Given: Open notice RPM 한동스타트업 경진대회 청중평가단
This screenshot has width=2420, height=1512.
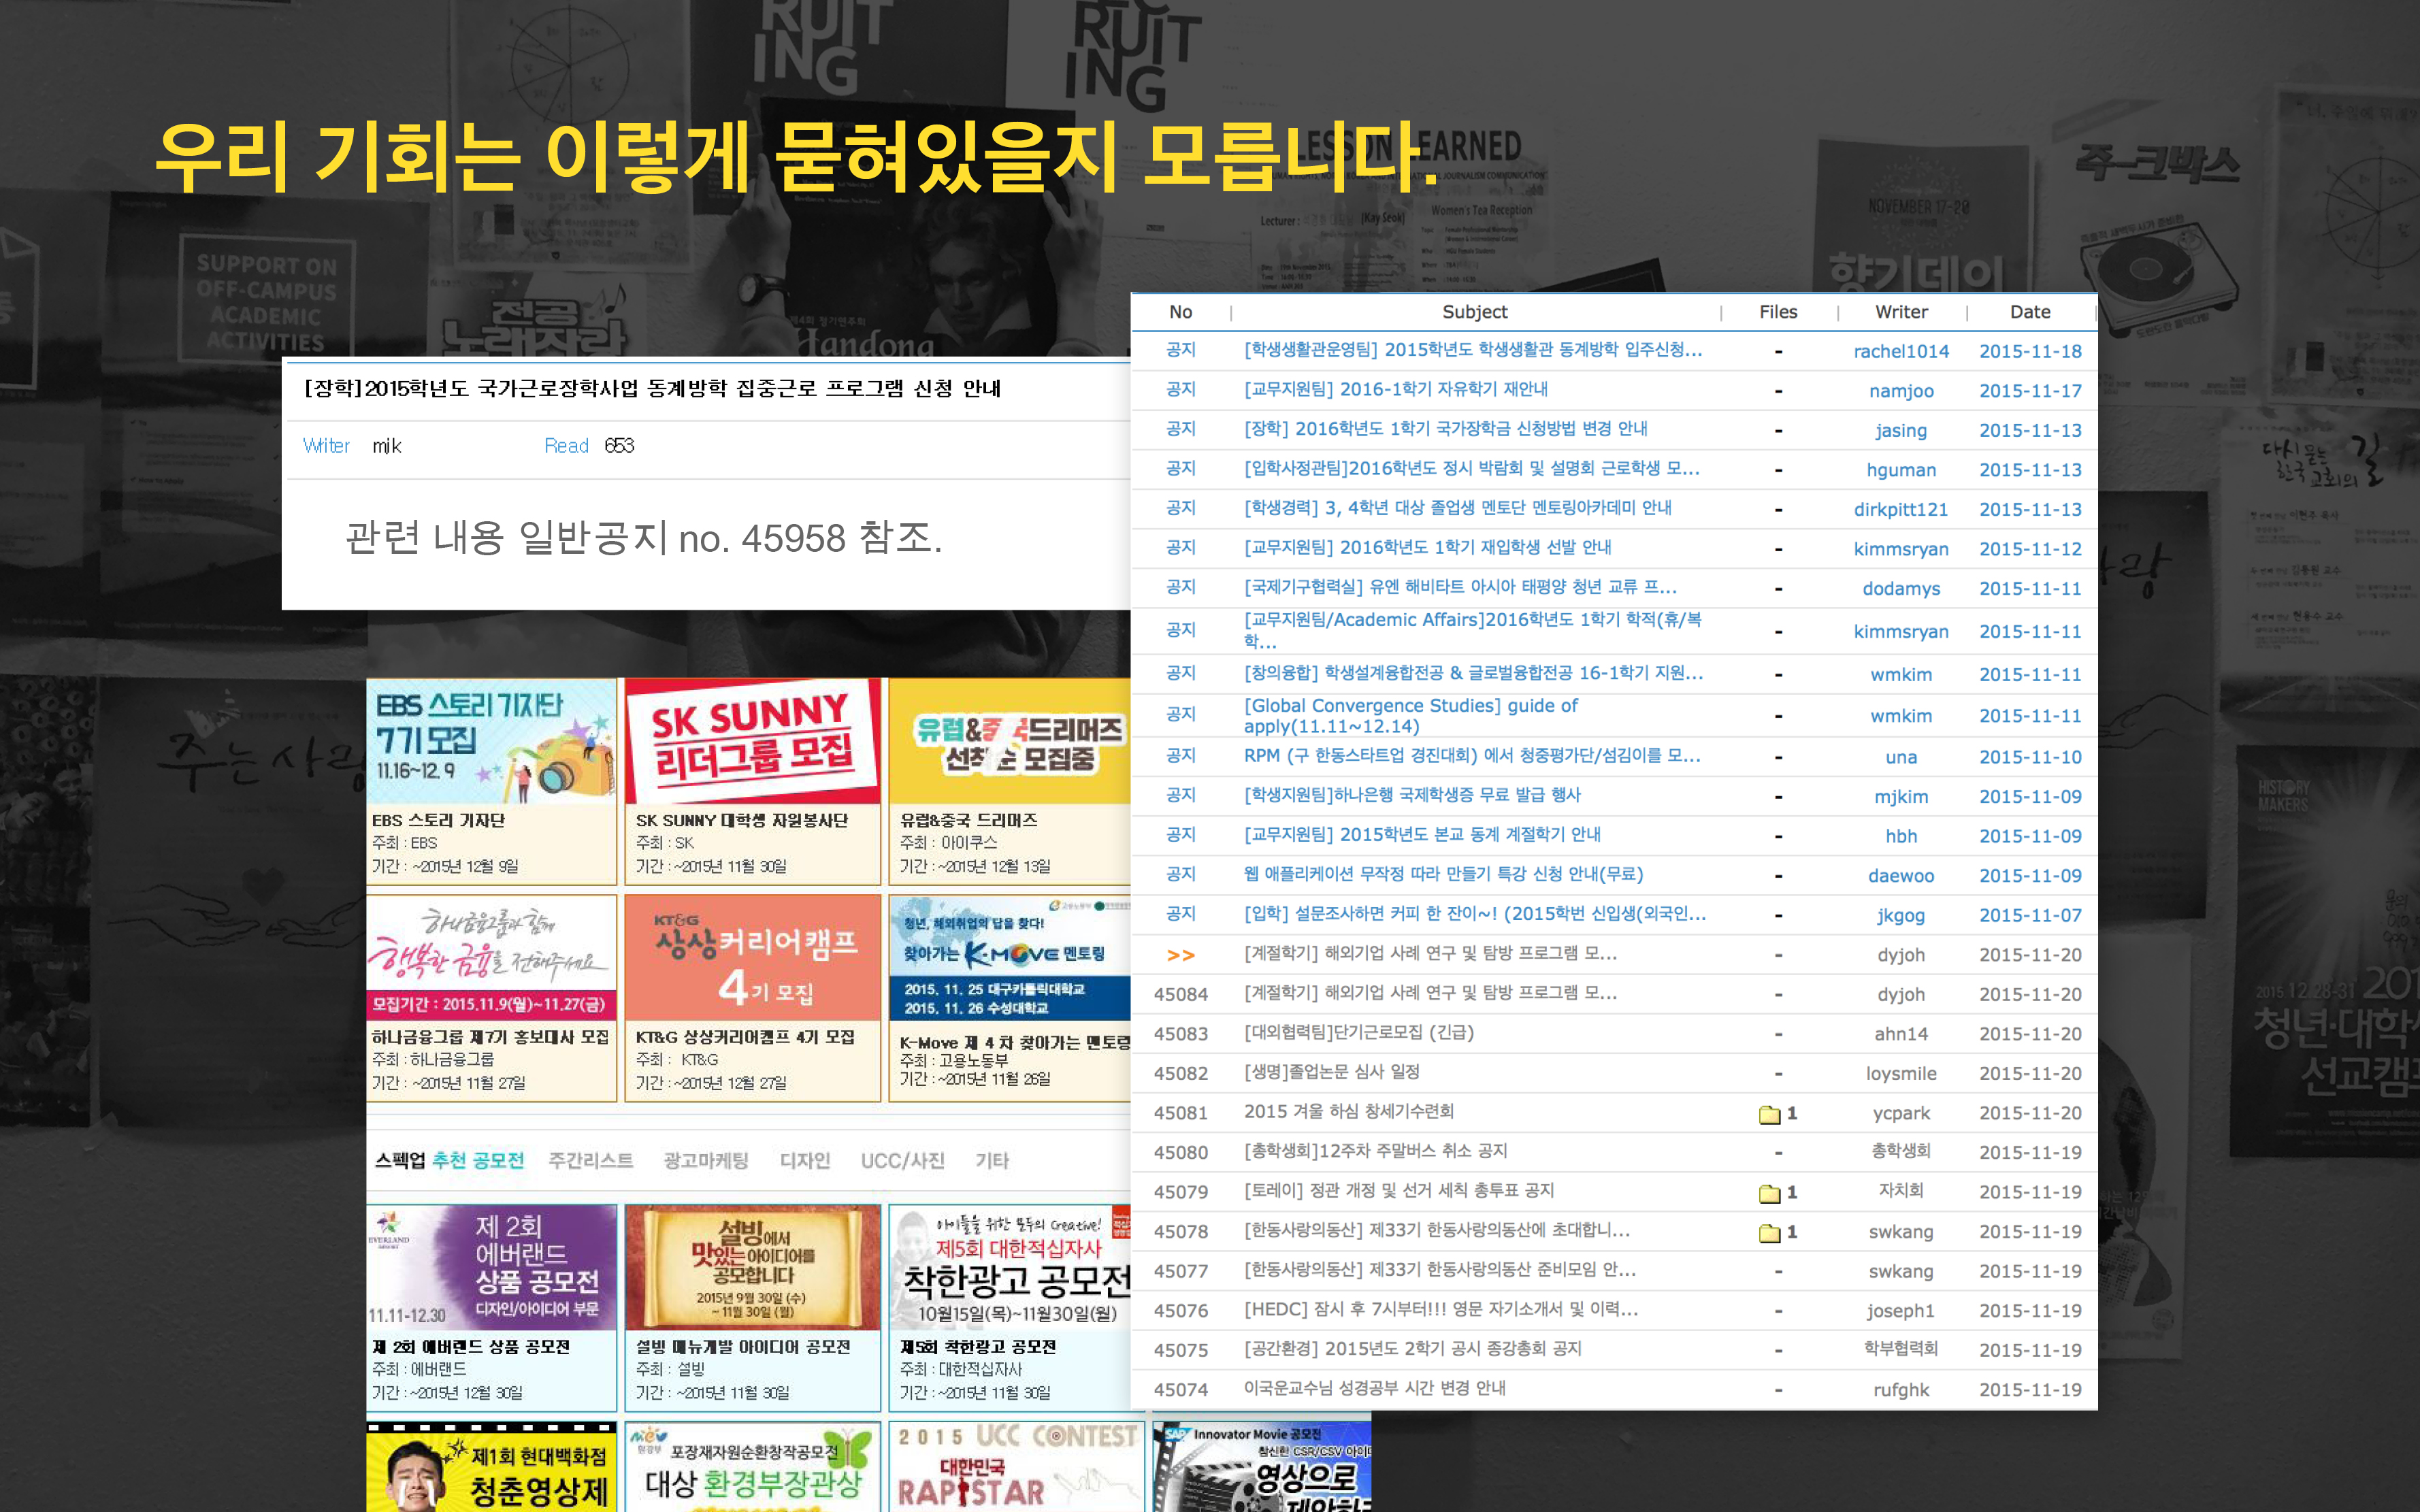Looking at the screenshot, I should point(1472,756).
